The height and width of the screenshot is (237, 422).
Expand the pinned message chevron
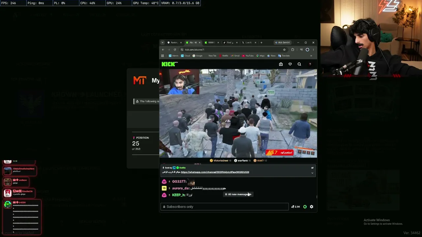pos(312,173)
